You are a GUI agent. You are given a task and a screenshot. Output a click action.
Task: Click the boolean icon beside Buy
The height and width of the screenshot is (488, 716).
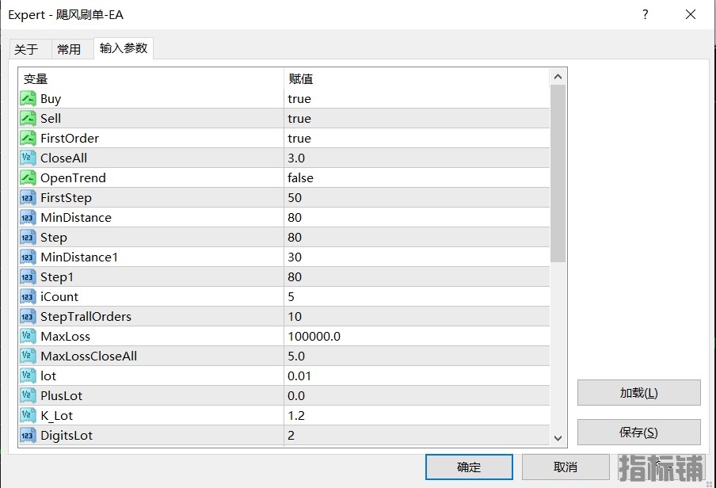point(28,99)
